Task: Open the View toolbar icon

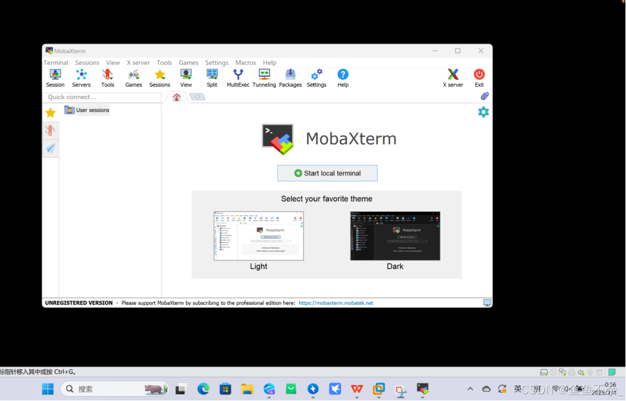Action: click(185, 78)
